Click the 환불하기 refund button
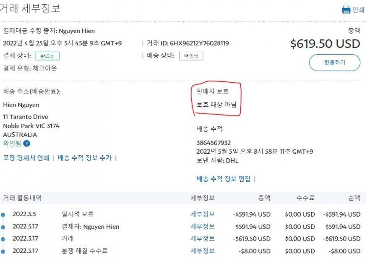The image size is (367, 262). [334, 63]
